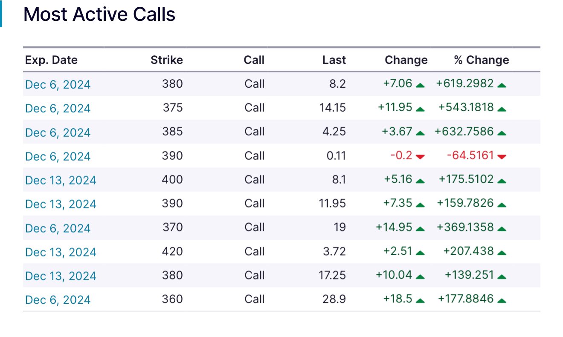563x337 pixels.
Task: Click the green arrow beside +18.5 change
Action: click(420, 300)
